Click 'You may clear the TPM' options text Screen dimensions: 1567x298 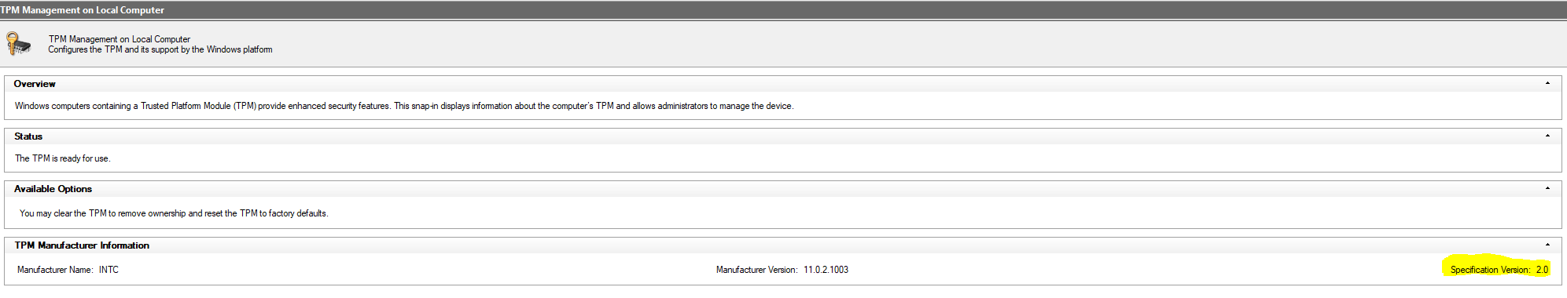click(174, 213)
